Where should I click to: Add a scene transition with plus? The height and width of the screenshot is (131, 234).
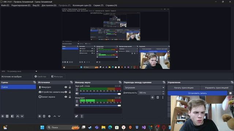tap(152, 98)
